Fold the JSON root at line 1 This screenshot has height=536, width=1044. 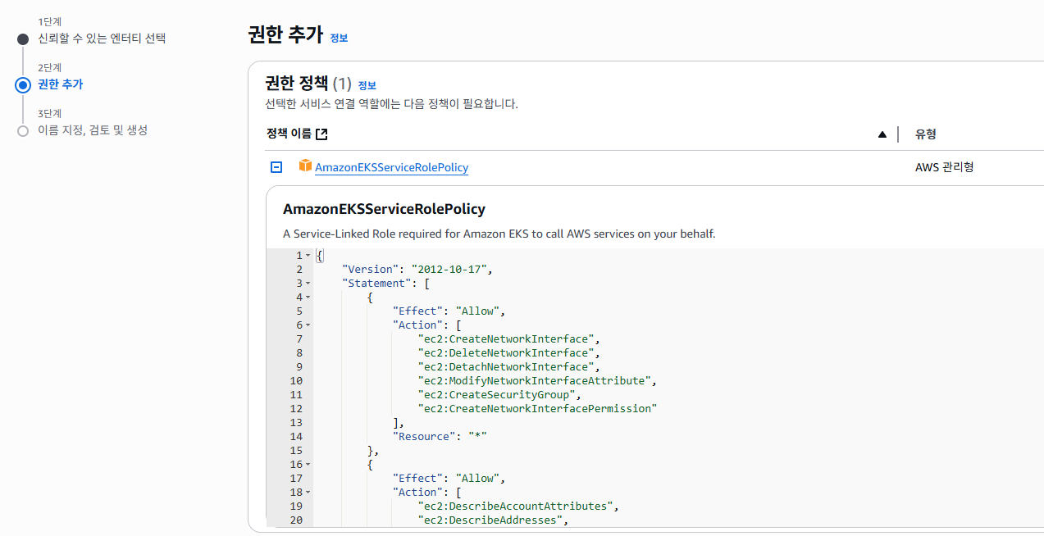click(308, 256)
